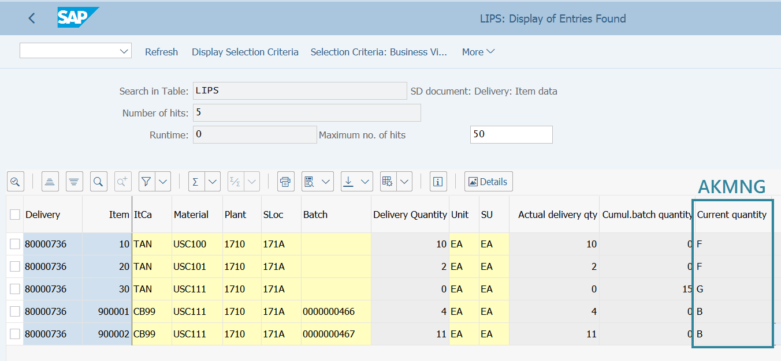781x361 pixels.
Task: Expand the Views dropdown arrow
Action: point(326,182)
